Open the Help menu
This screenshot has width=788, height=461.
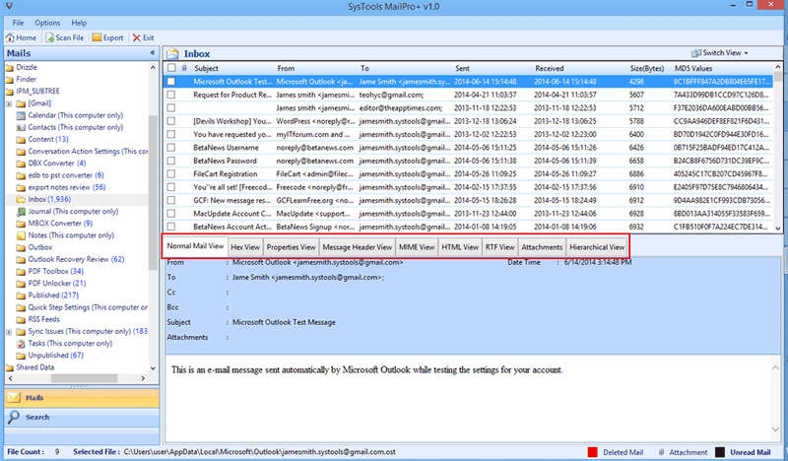coord(79,23)
